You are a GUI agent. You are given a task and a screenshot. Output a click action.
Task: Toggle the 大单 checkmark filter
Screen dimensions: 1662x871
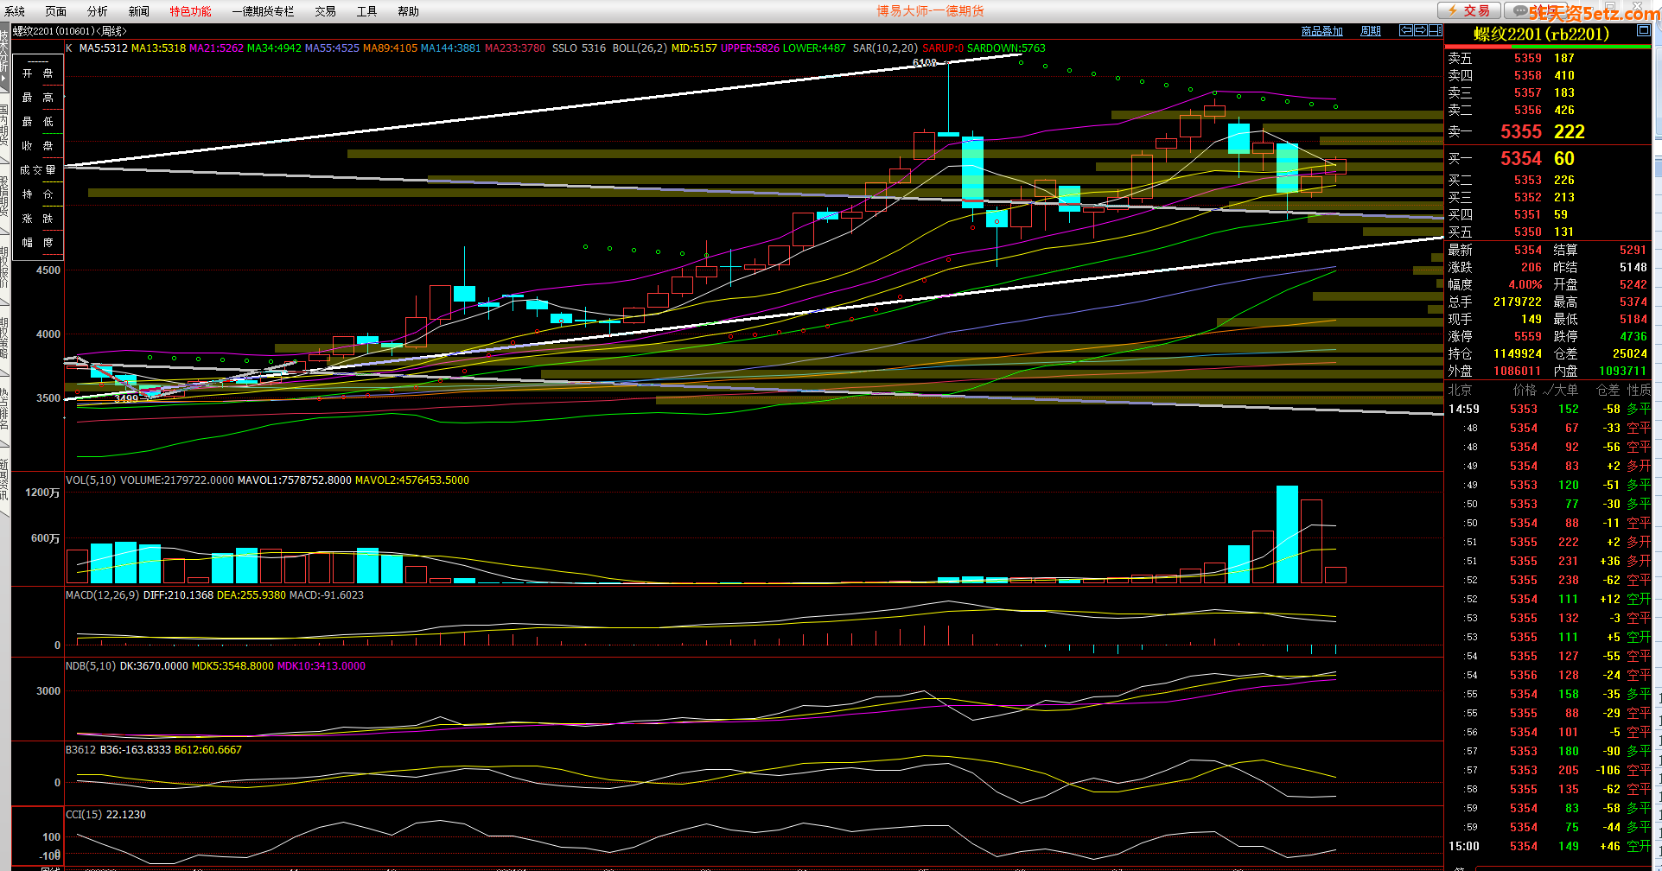1559,390
